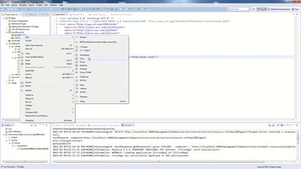Image resolution: width=301 pixels, height=169 pixels.
Task: Click the Open Perspective icon
Action: (253, 9)
